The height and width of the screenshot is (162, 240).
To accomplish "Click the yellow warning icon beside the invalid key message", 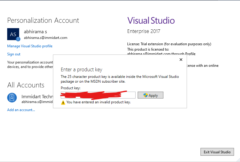I will 63,102.
